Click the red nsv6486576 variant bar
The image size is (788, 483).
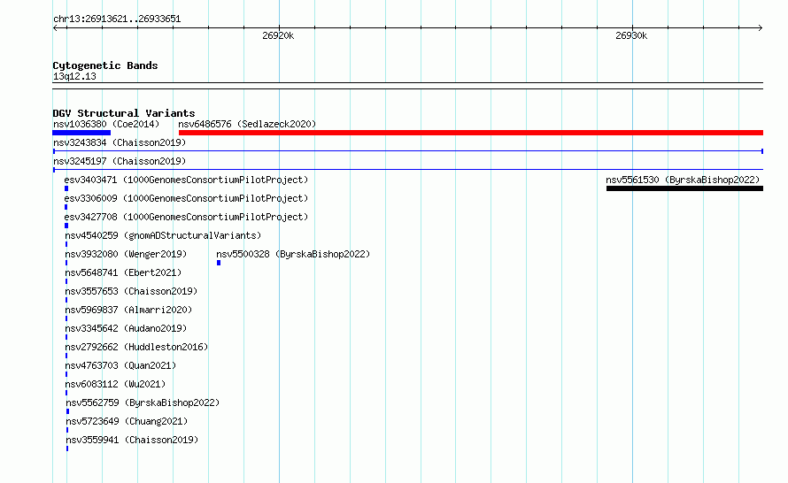pyautogui.click(x=471, y=133)
